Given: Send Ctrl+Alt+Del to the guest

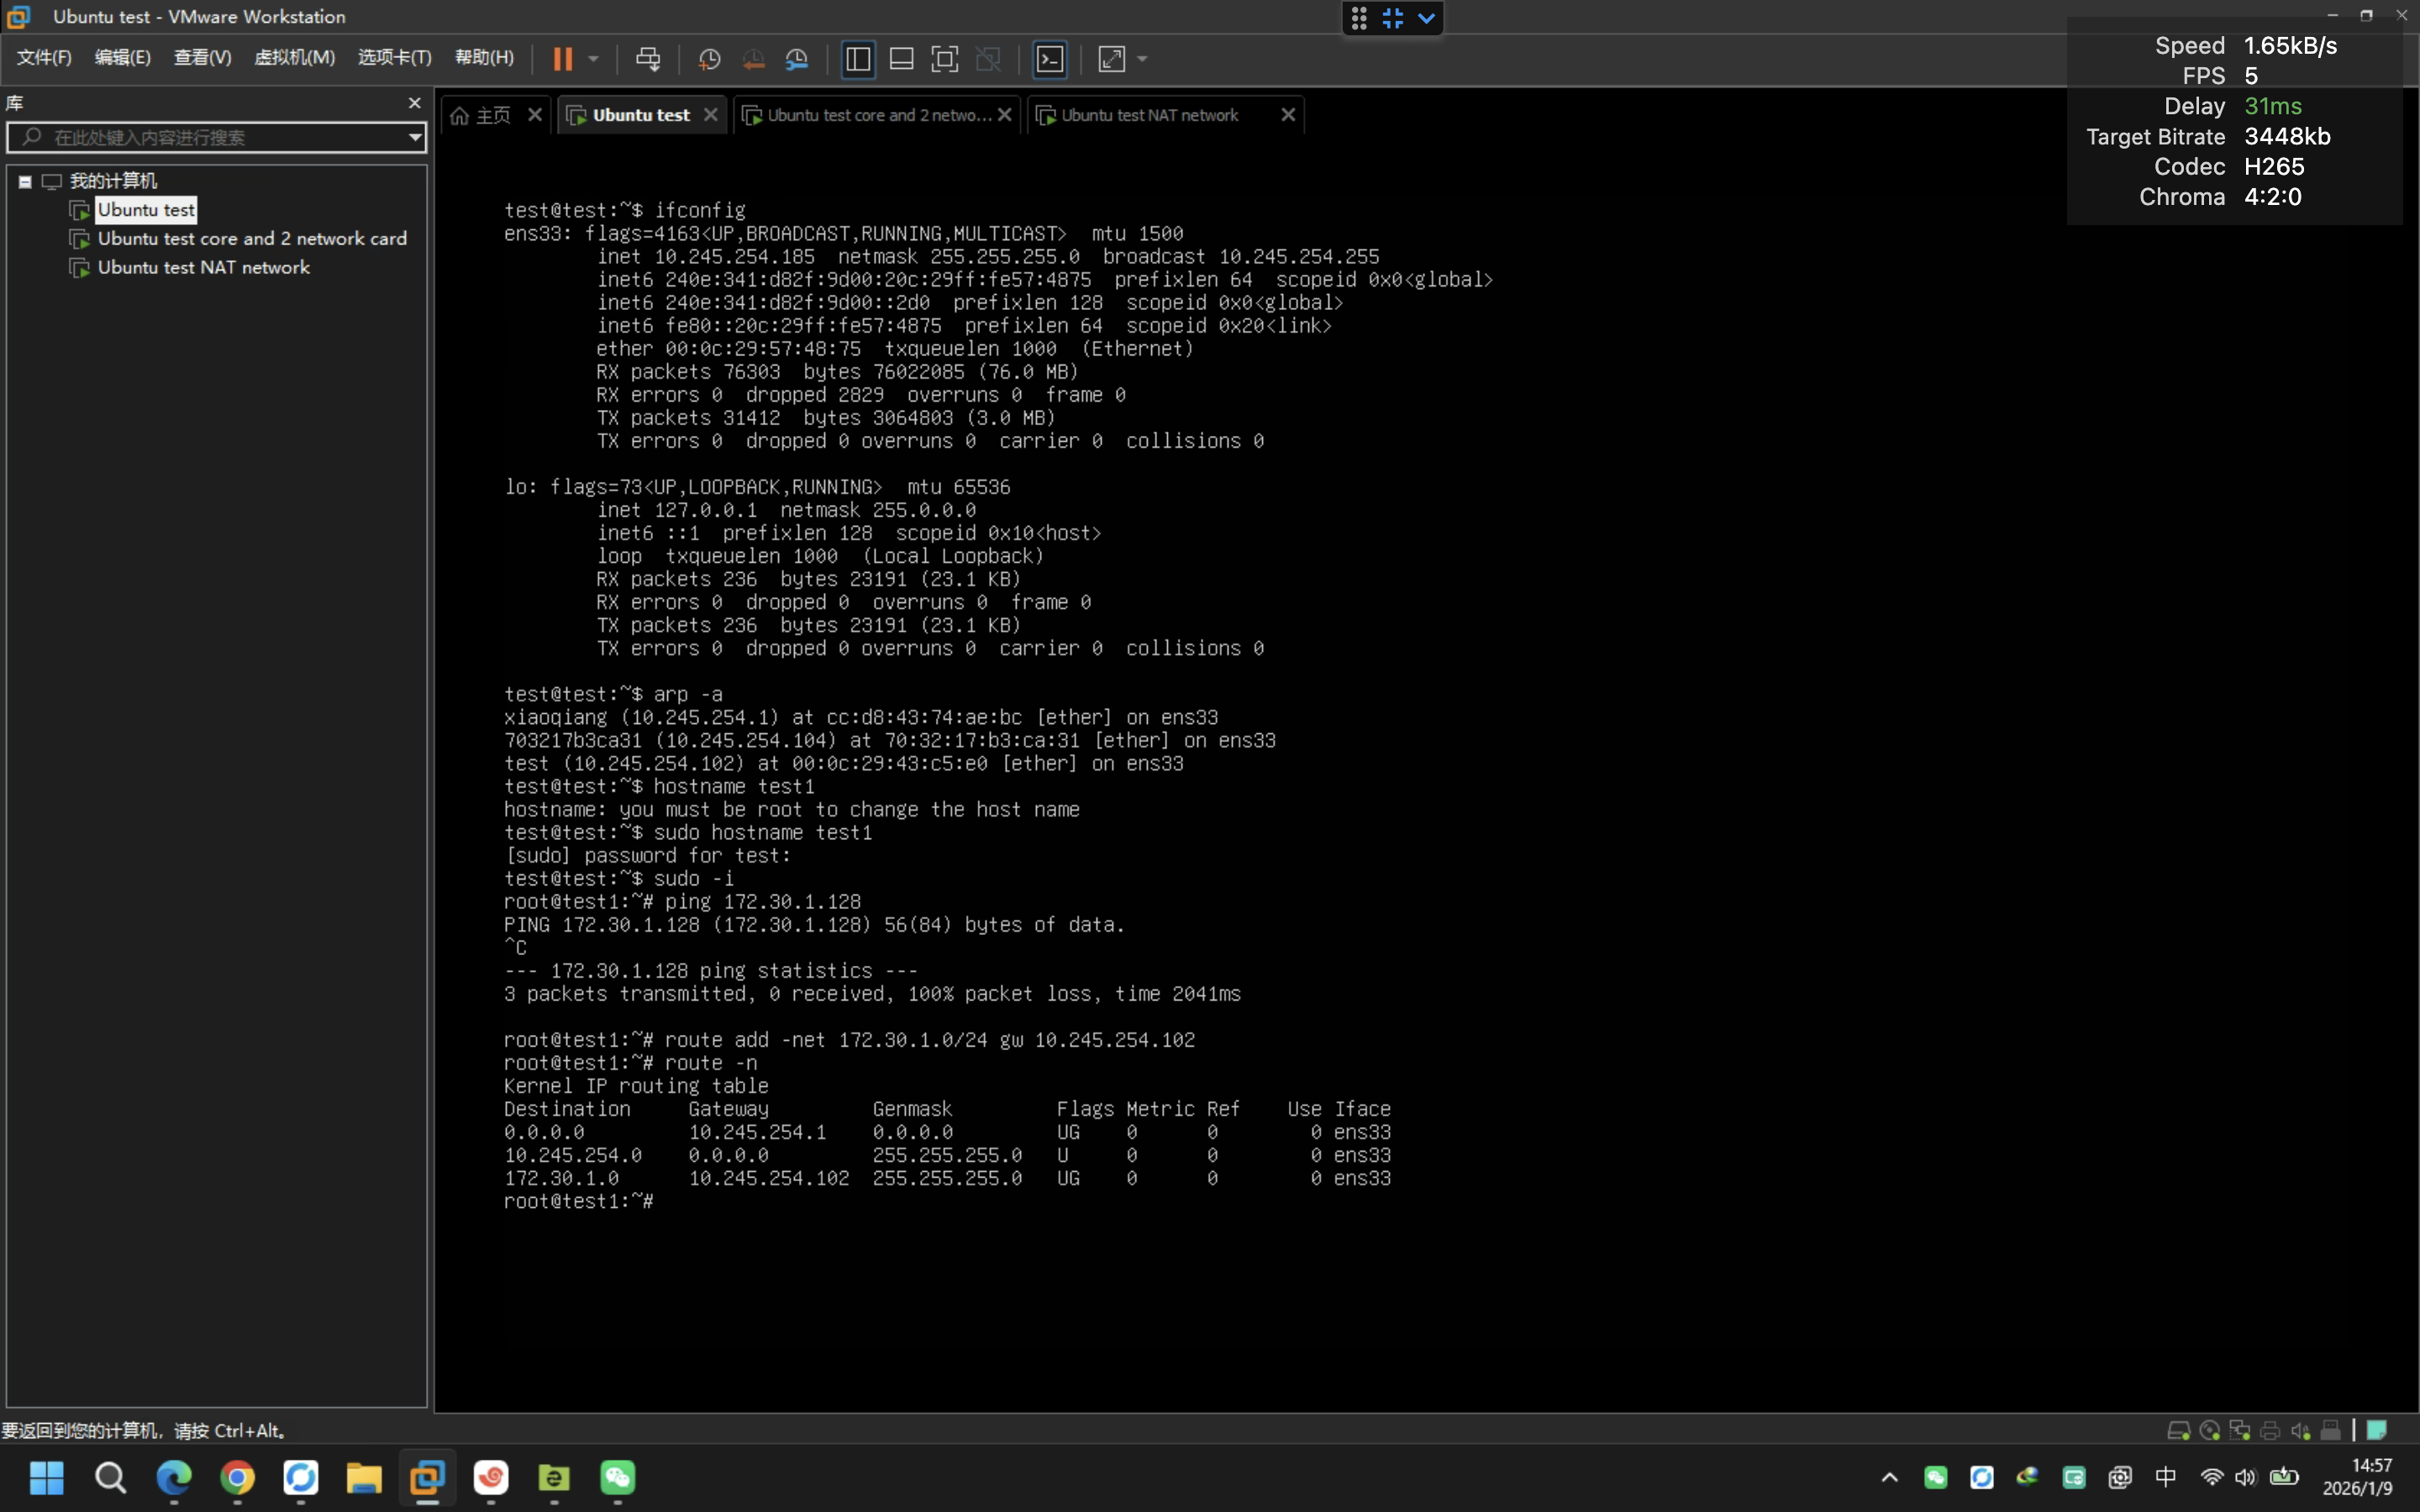Looking at the screenshot, I should pos(648,59).
